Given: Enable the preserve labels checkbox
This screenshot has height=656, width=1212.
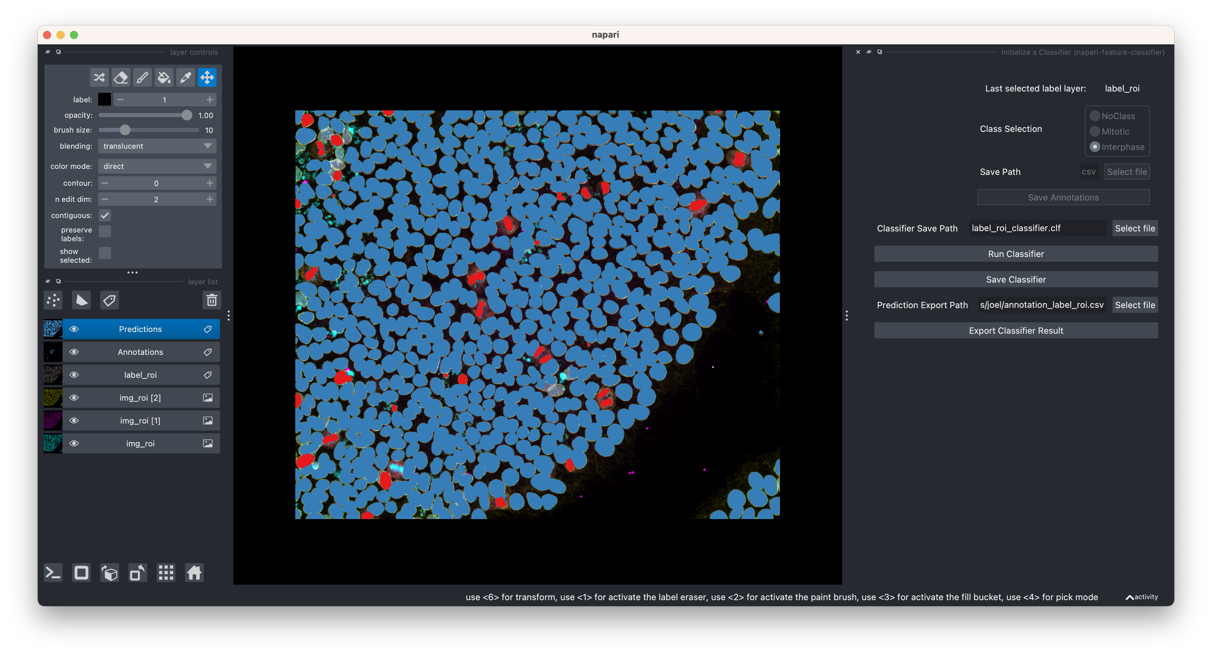Looking at the screenshot, I should [x=105, y=231].
